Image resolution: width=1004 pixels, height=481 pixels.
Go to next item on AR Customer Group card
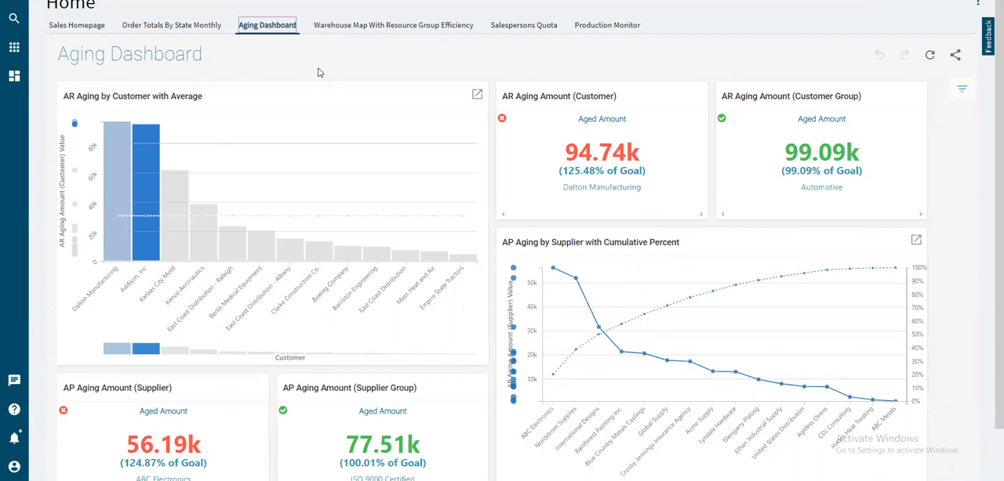921,214
